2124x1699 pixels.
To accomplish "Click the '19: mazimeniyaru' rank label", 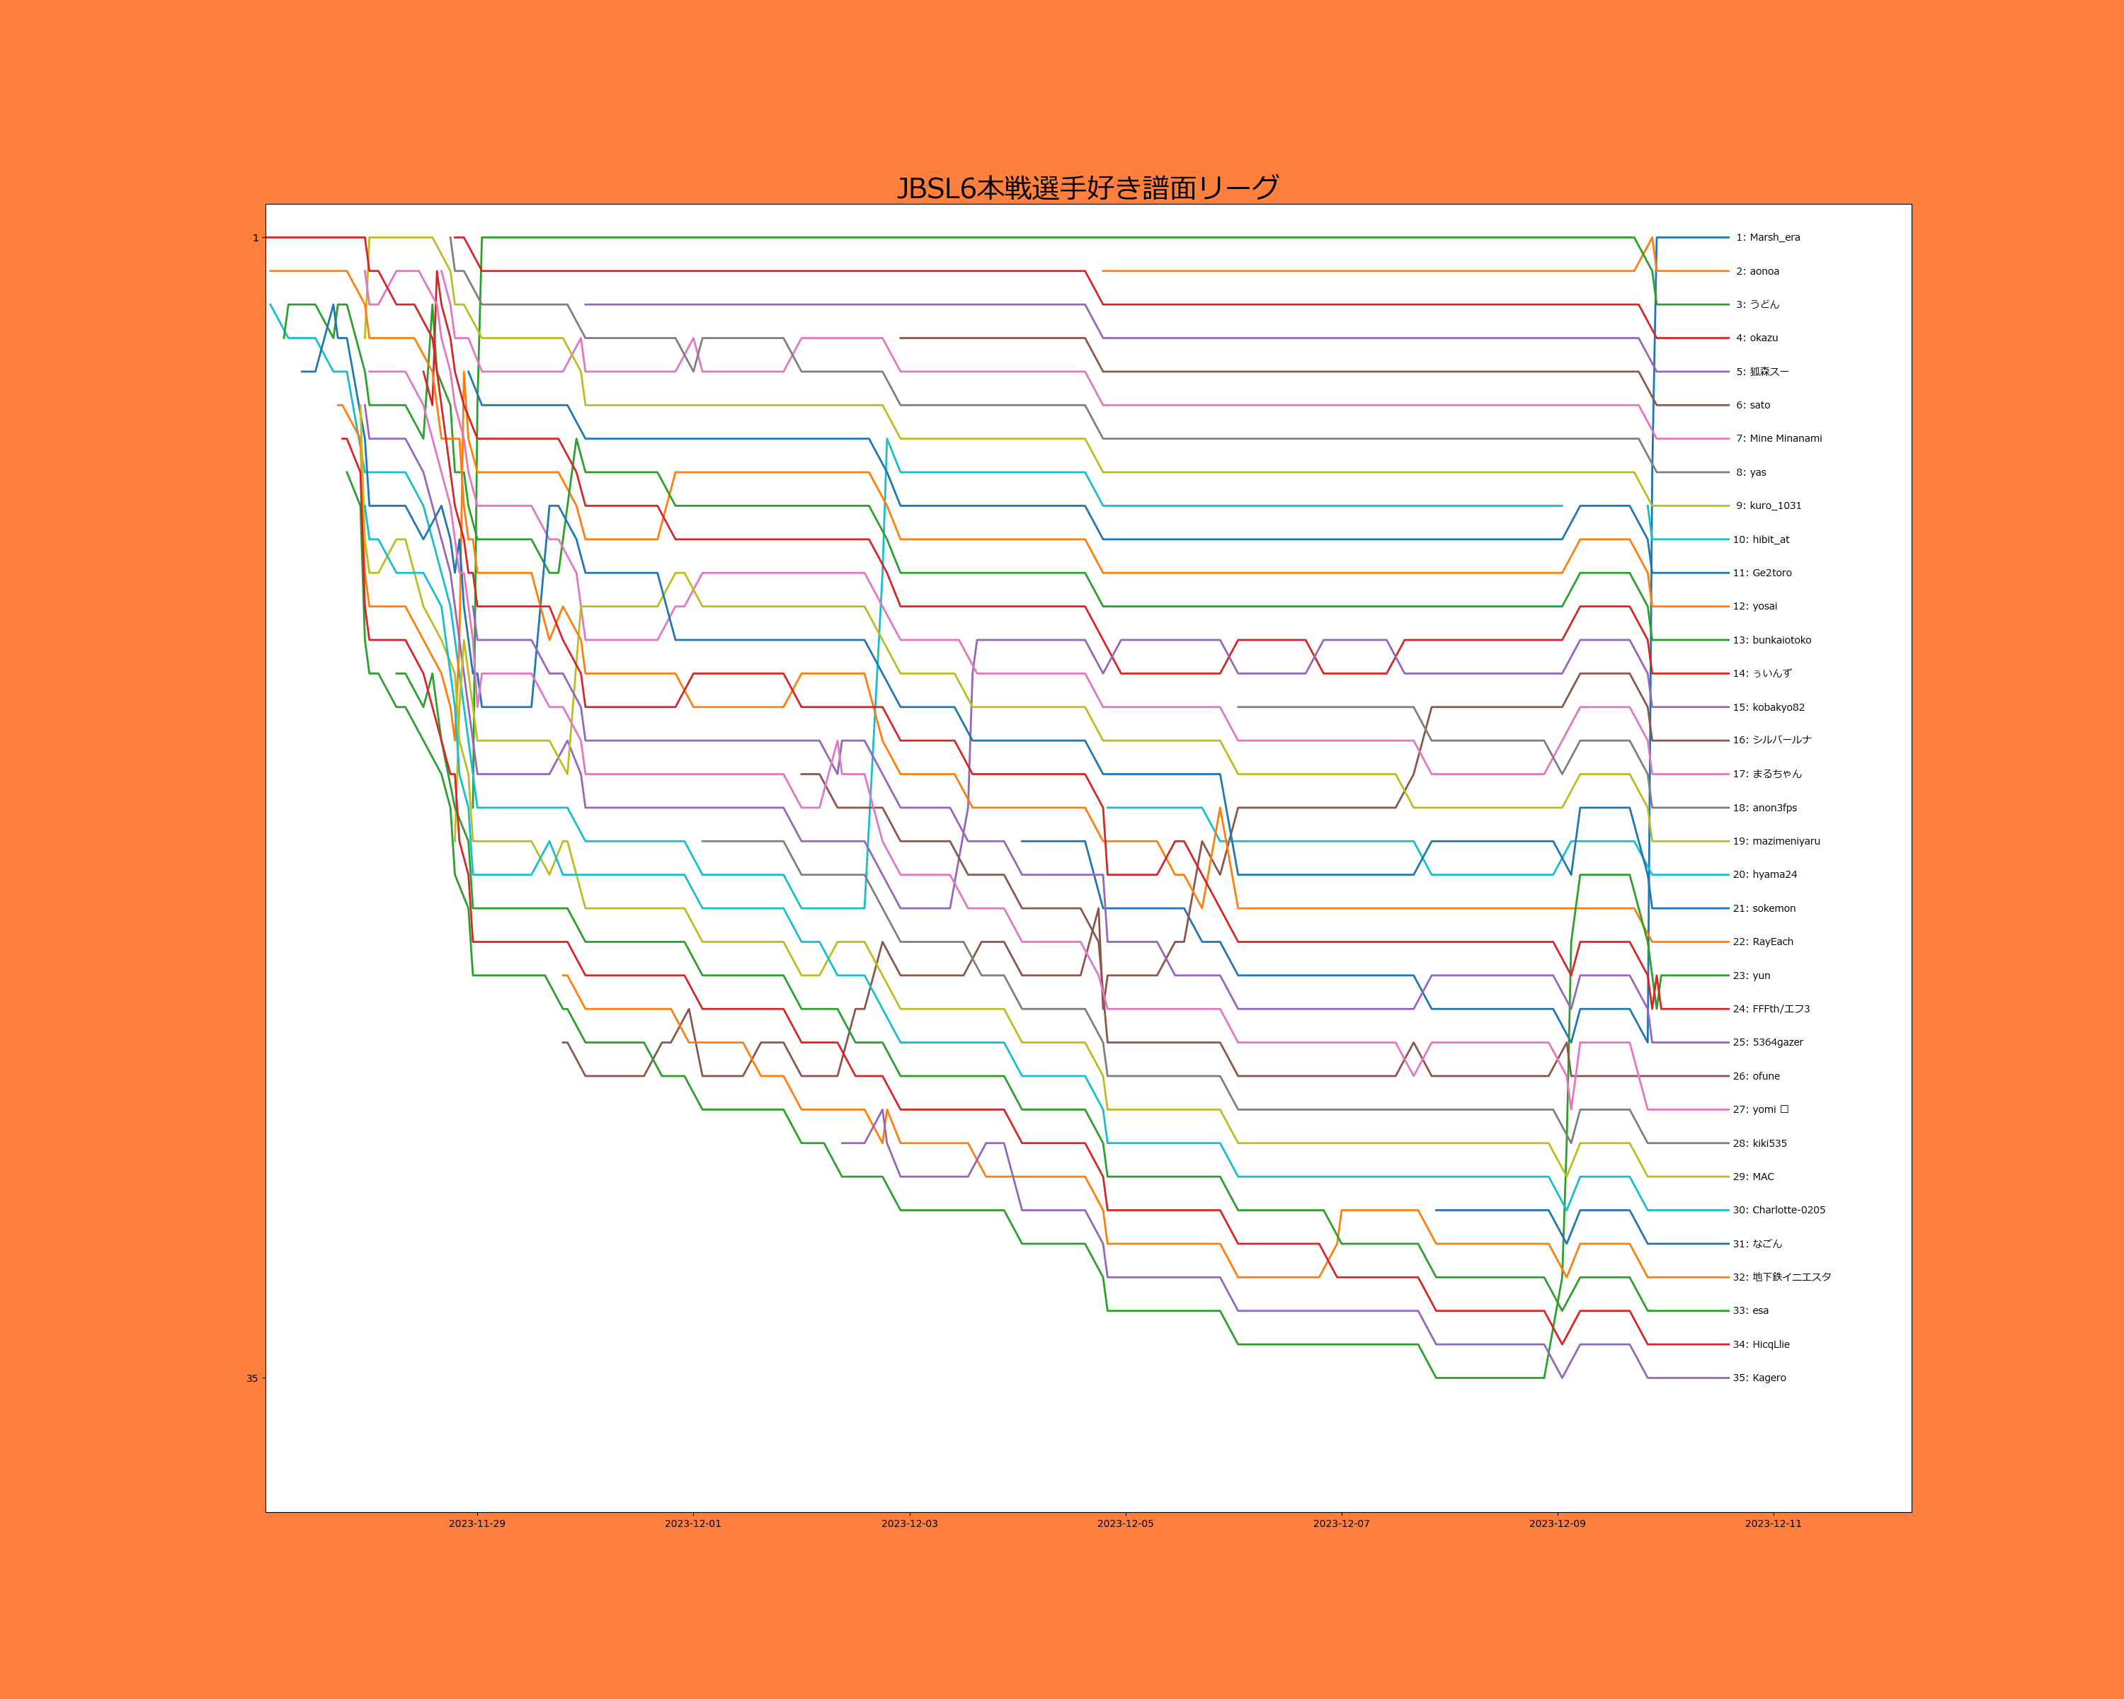I will (x=1776, y=841).
